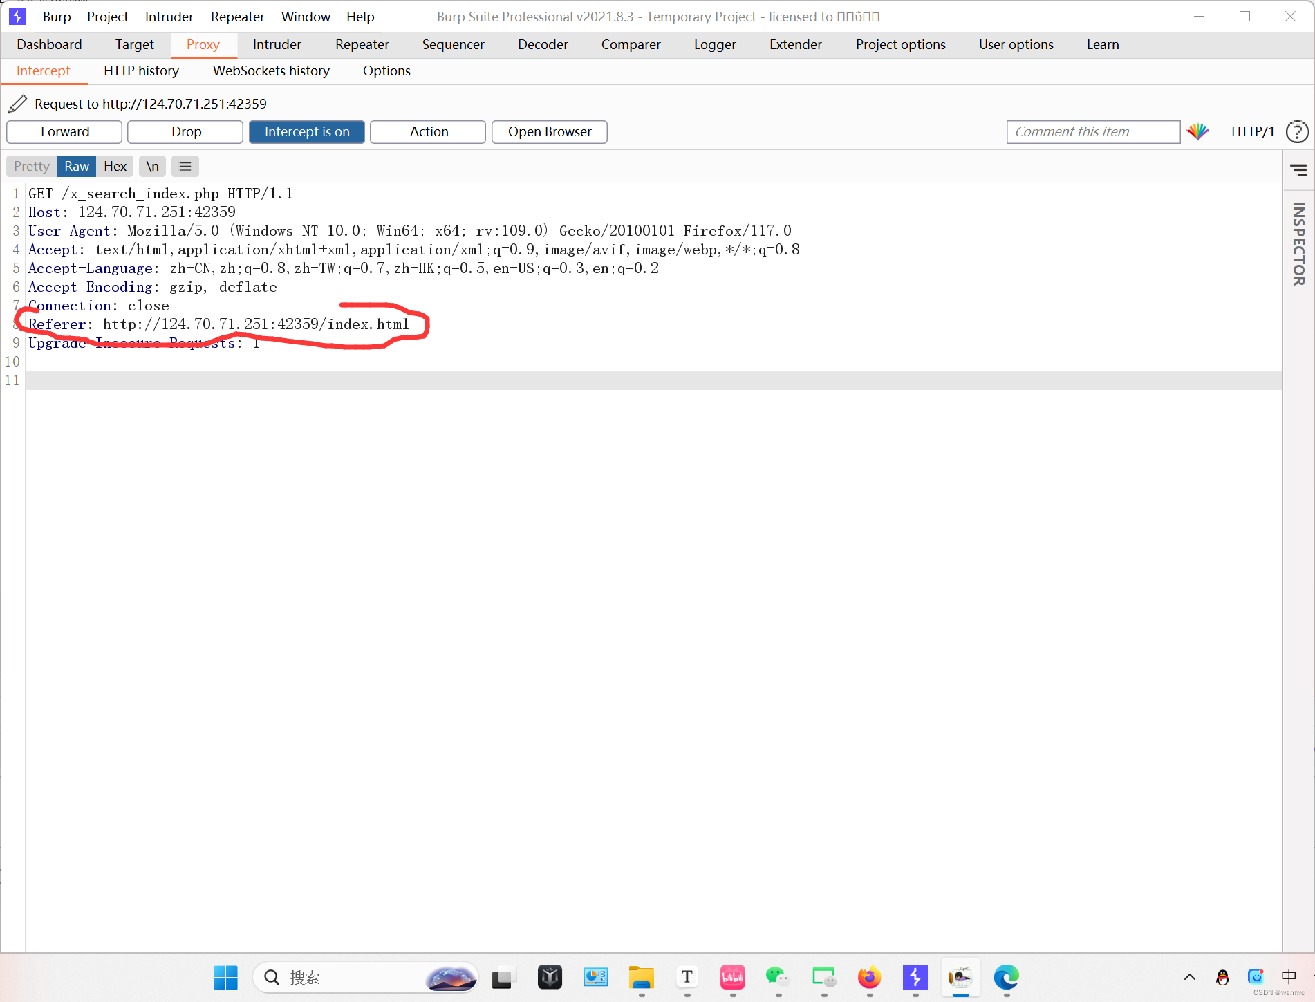Open the HTTP/1 protocol selector
This screenshot has width=1315, height=1002.
tap(1252, 131)
